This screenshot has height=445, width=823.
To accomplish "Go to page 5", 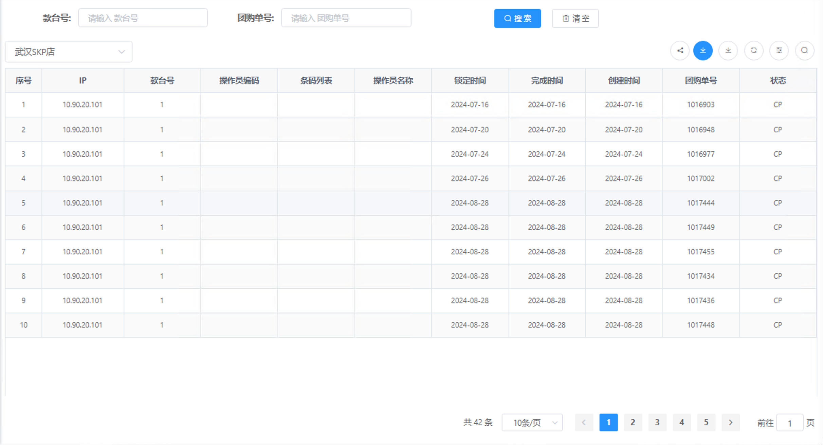I will tap(706, 423).
